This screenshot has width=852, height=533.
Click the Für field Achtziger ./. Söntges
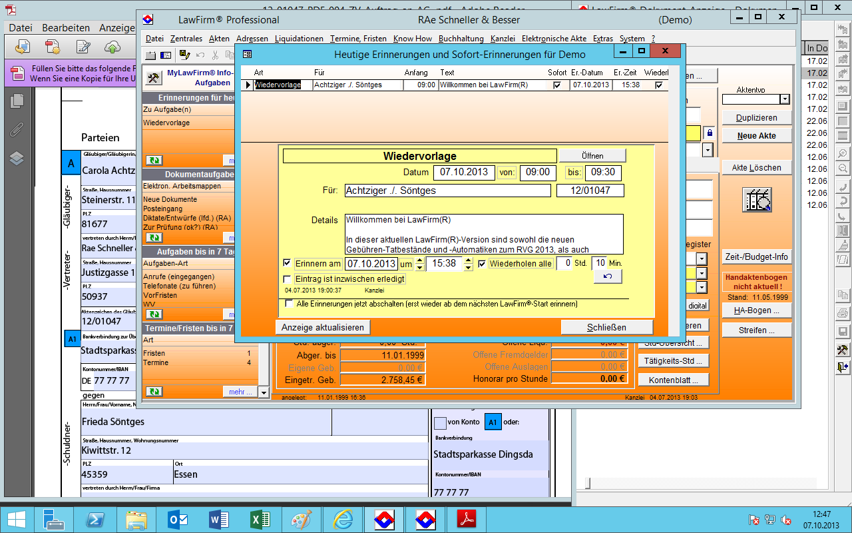pos(447,191)
